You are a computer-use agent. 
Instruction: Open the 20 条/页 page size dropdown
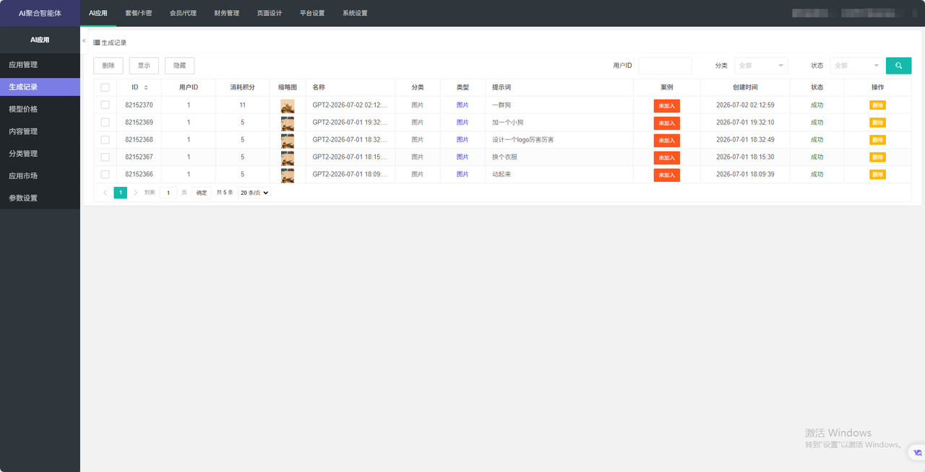pyautogui.click(x=254, y=193)
